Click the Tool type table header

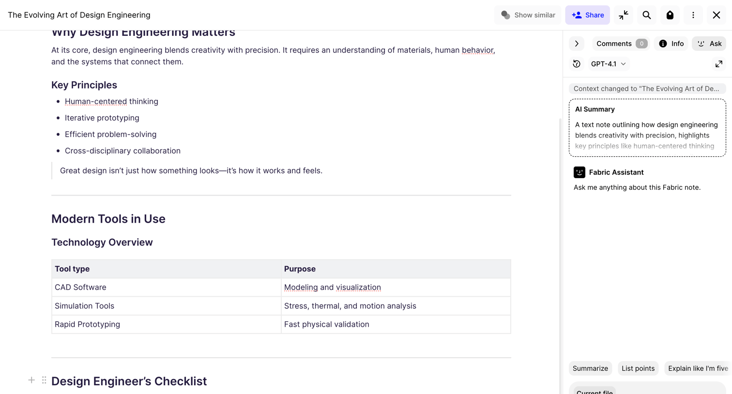point(167,269)
